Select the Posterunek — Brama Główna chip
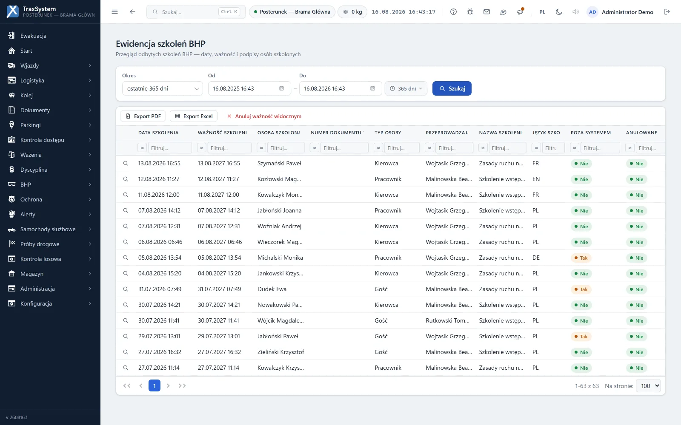This screenshot has width=681, height=425. pyautogui.click(x=292, y=12)
